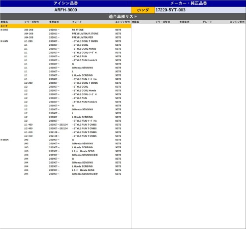
Task: Click the JG3-200 series cell
Action: 29,30
